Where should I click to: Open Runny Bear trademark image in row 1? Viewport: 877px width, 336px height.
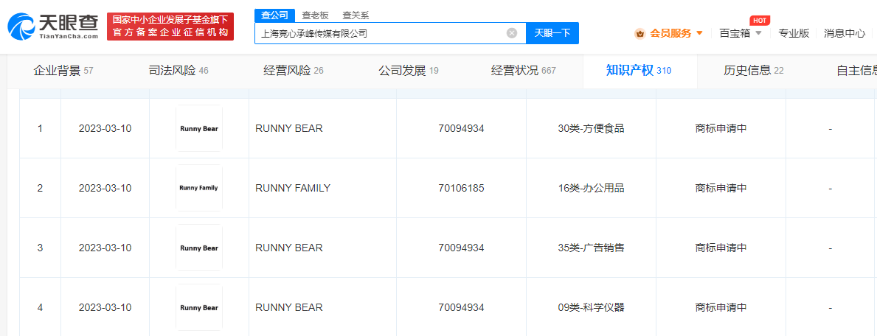[199, 128]
